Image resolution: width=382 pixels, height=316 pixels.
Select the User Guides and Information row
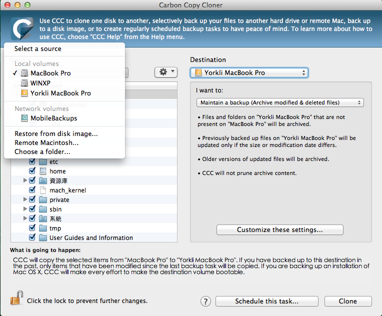point(94,238)
